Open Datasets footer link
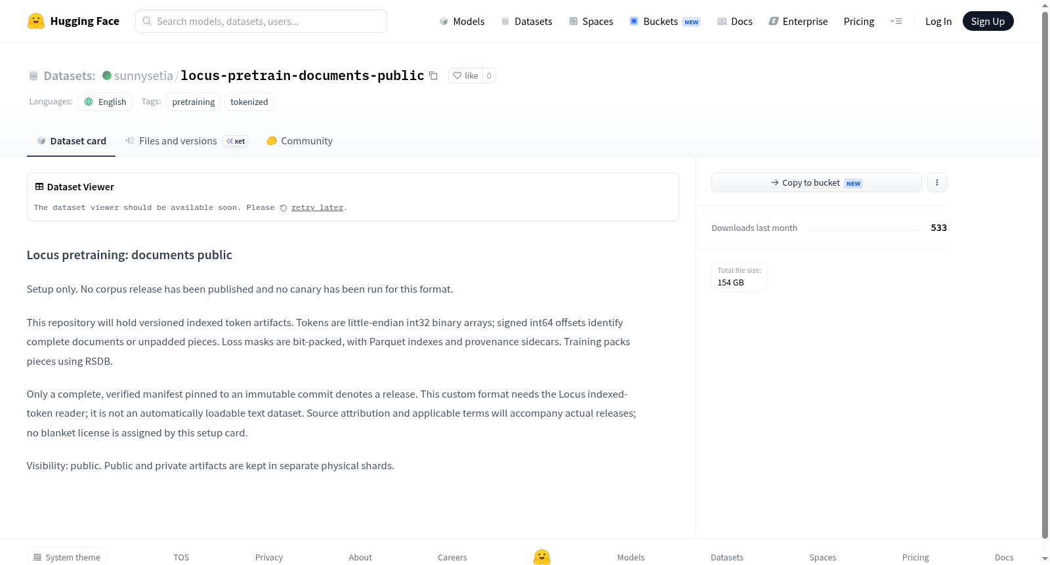Screen dimensions: 1050x565 pyautogui.click(x=727, y=557)
